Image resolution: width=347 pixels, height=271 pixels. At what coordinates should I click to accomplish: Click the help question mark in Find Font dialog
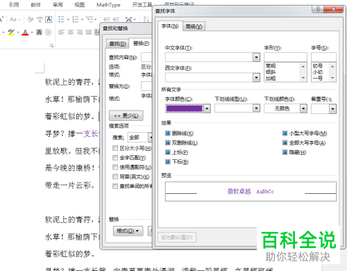tap(318, 9)
